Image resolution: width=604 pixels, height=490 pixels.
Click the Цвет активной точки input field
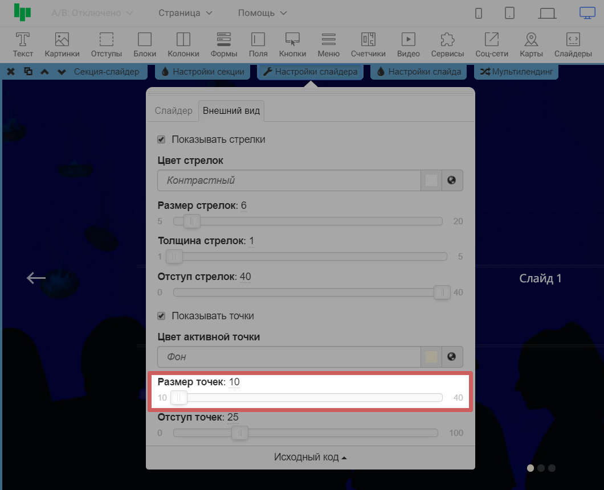289,357
